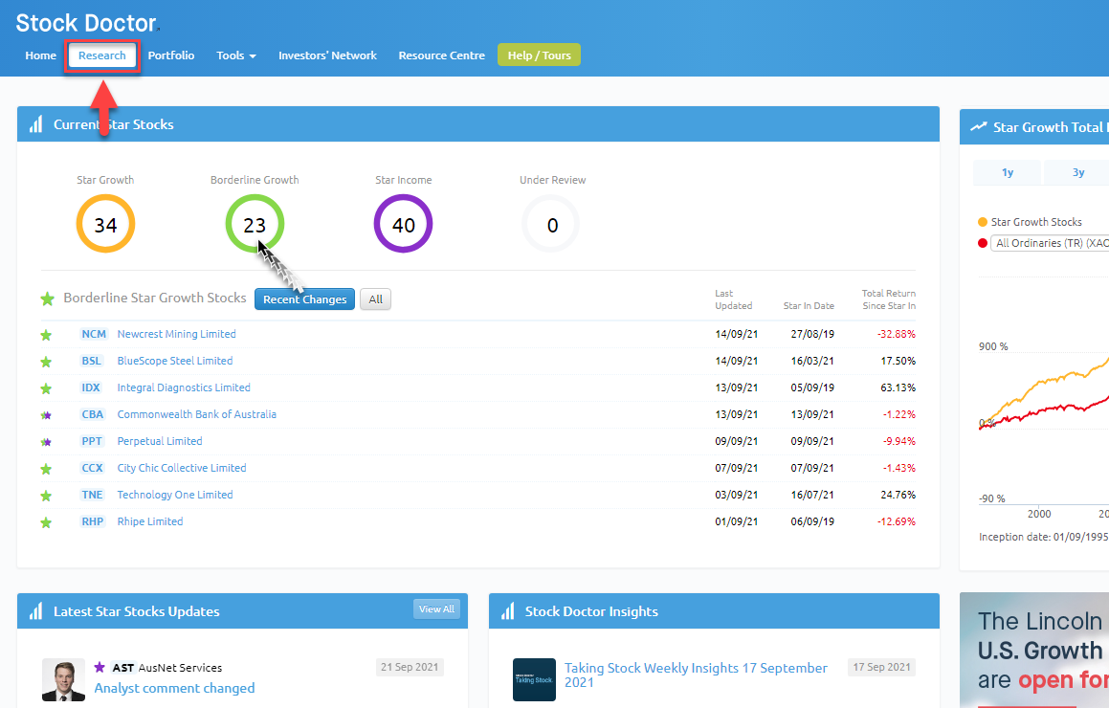Image resolution: width=1109 pixels, height=708 pixels.
Task: Click Star In Date column header
Action: click(x=809, y=306)
